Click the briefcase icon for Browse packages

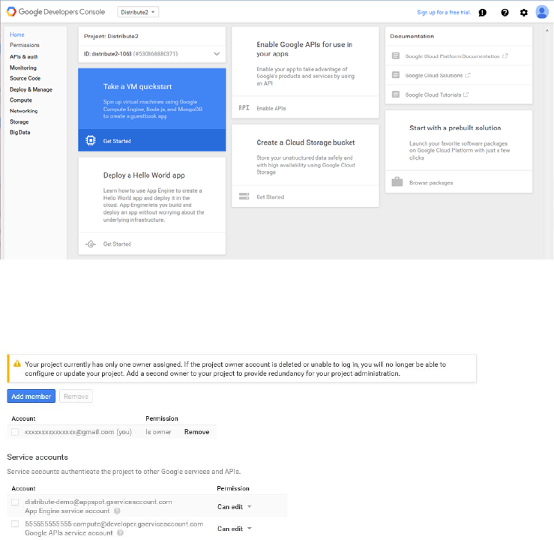pyautogui.click(x=397, y=181)
